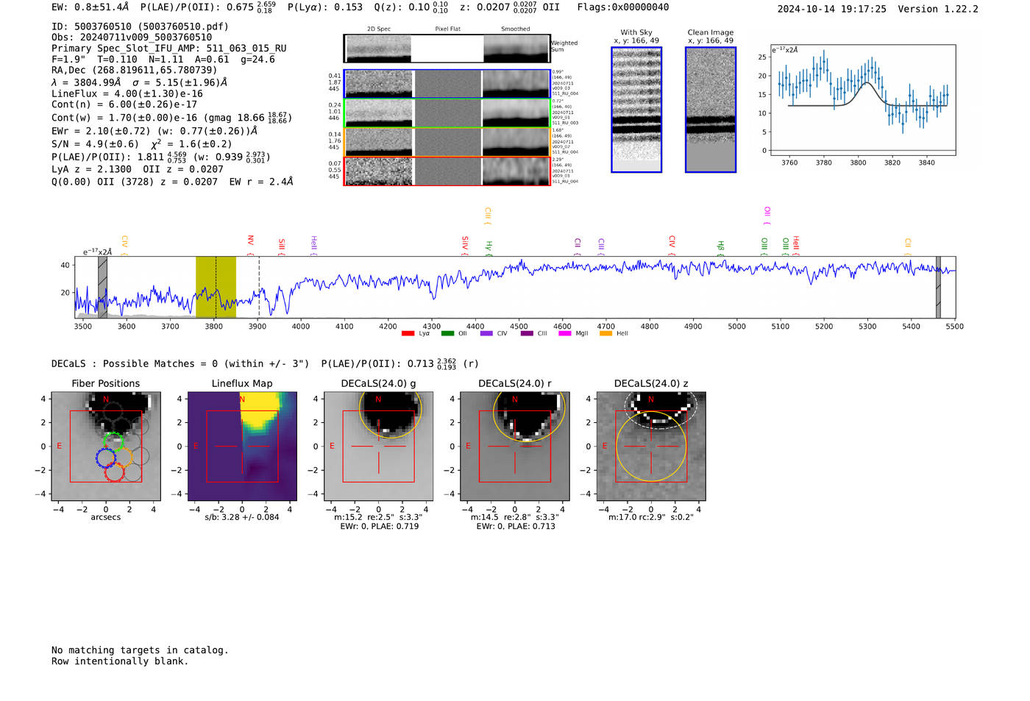Click the 'Row intentionally blank.' text
The image size is (1030, 701).
pyautogui.click(x=120, y=661)
